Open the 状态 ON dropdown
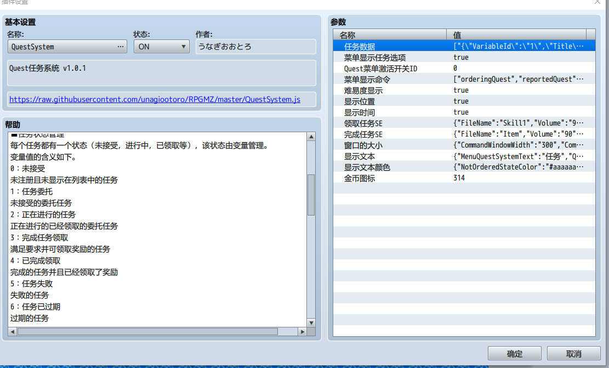 tap(162, 47)
